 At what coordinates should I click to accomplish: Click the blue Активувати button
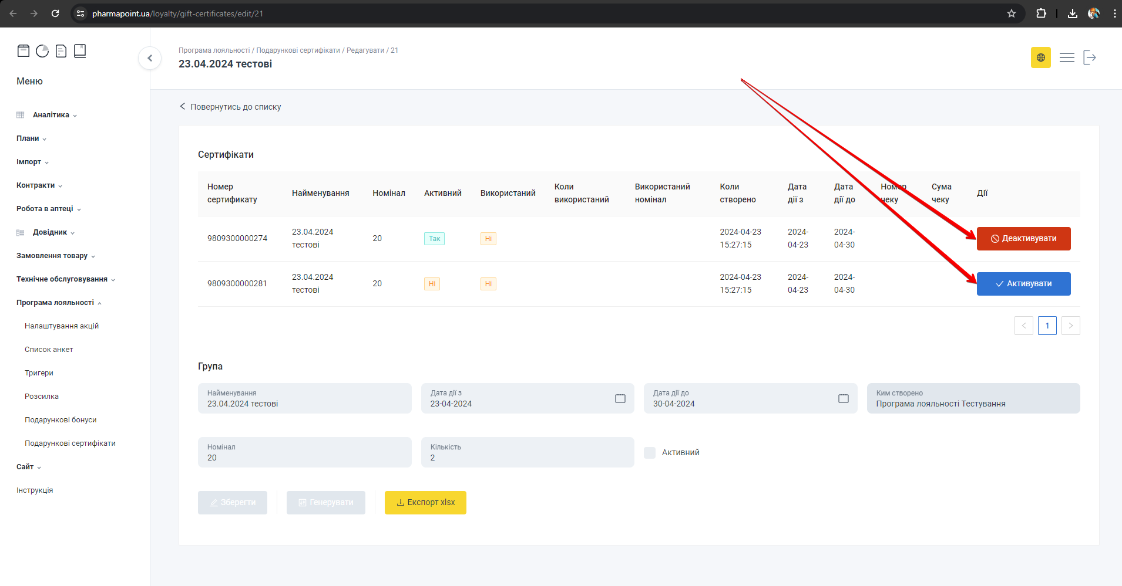(1023, 284)
